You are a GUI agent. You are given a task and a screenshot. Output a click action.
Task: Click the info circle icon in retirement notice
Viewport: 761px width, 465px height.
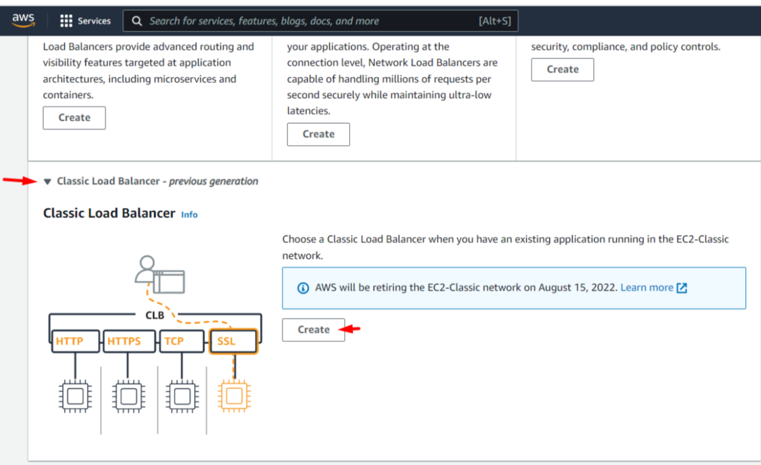tap(303, 288)
